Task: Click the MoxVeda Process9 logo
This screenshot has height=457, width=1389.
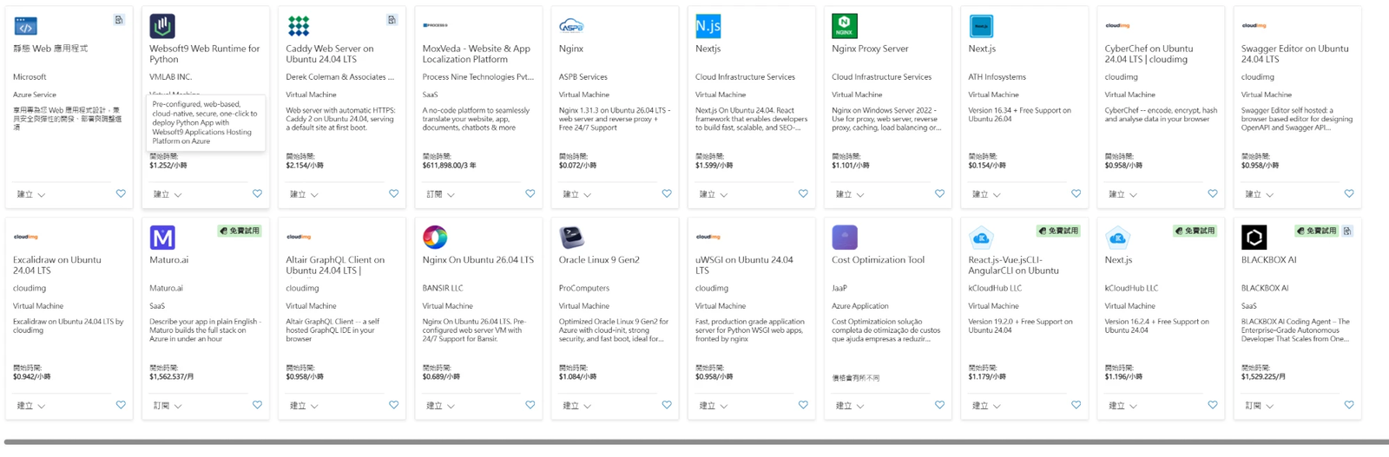Action: click(435, 25)
